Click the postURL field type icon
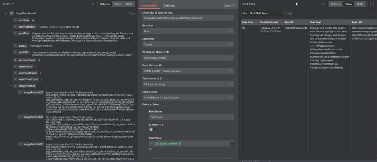 tap(15, 52)
